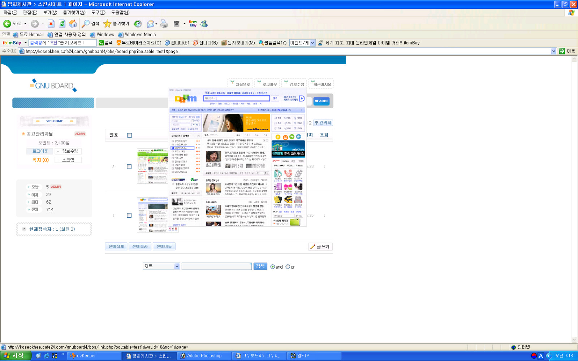Go to Home page icon
The image size is (578, 361).
(x=73, y=24)
